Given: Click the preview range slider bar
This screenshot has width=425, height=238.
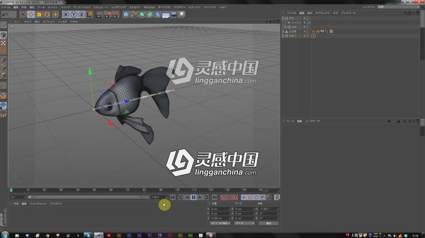Looking at the screenshot, I should pos(88,197).
